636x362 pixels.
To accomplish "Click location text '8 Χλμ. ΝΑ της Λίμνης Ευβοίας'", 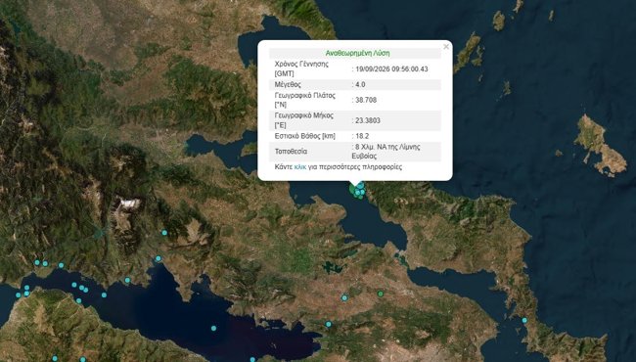I will coord(386,152).
